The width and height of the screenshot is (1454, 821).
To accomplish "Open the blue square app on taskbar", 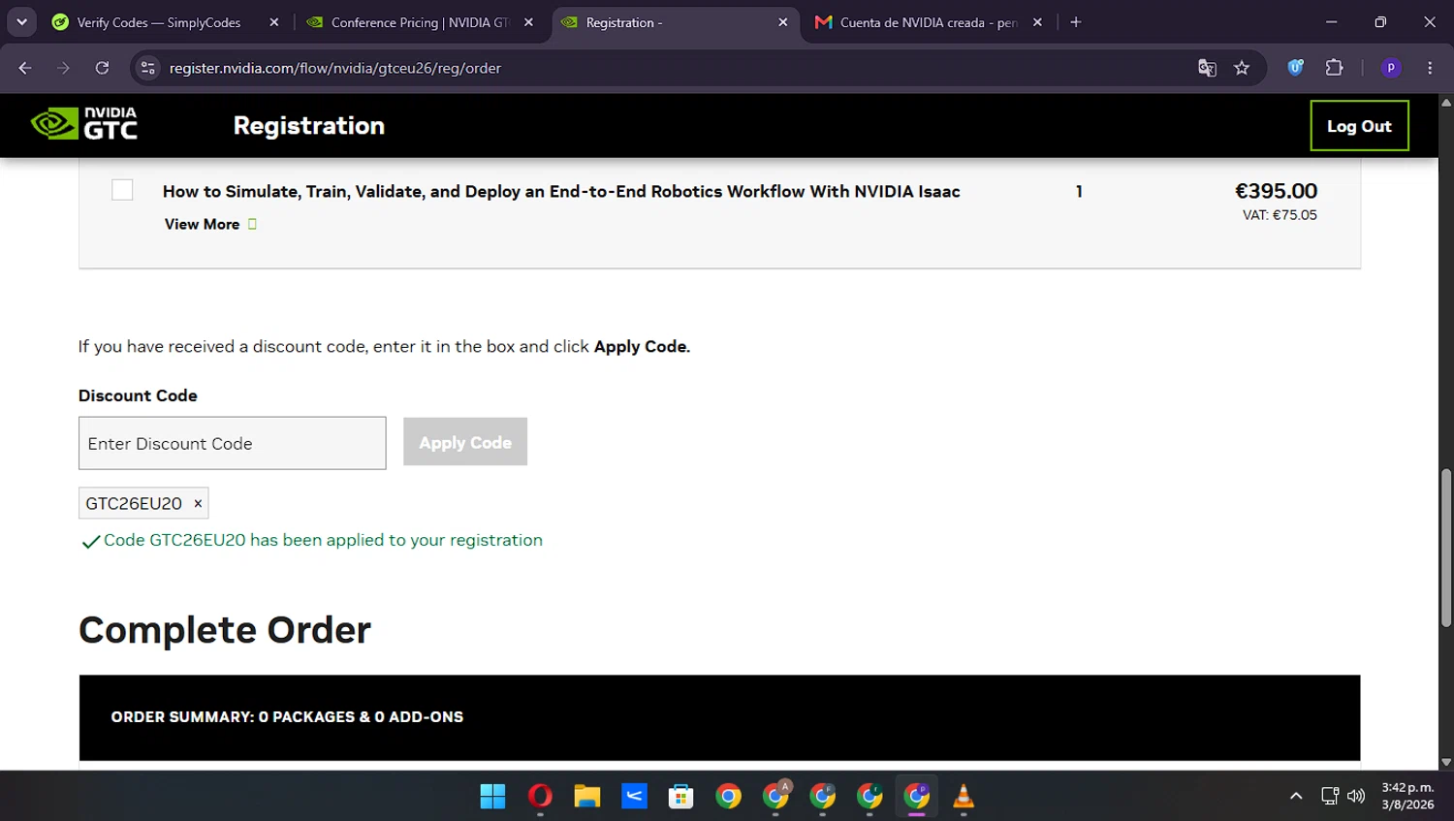I will [634, 797].
